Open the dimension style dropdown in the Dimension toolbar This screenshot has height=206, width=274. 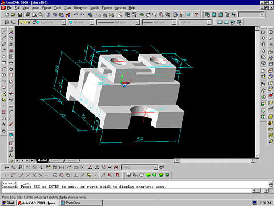pos(155,168)
